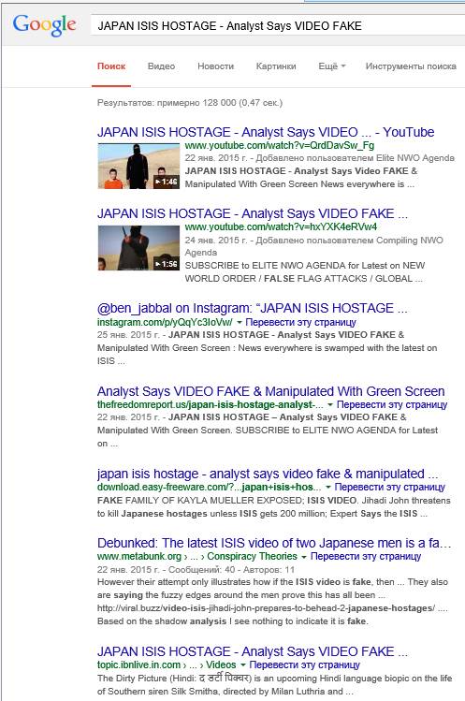Click URL youtube.com/watch?v=QrdDavSw_Fg

(x=280, y=145)
